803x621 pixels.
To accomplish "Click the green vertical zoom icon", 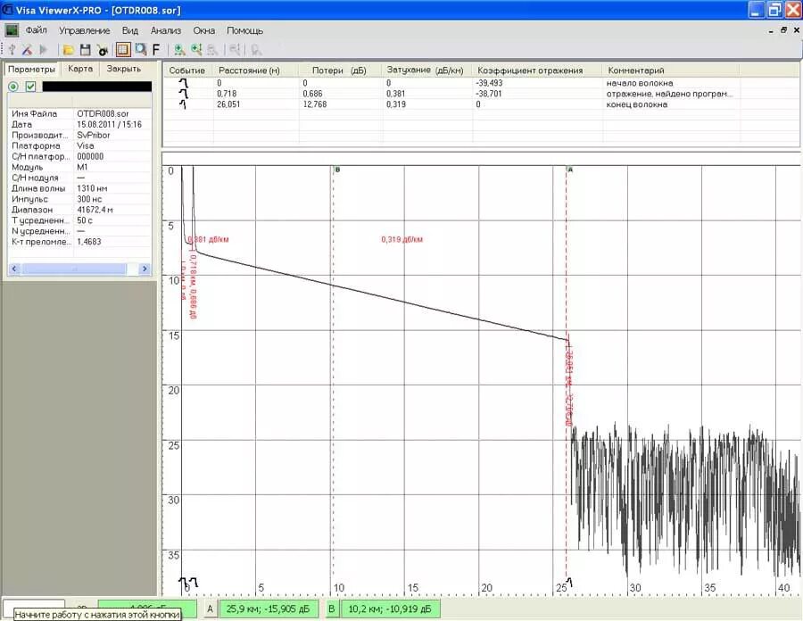I will [196, 50].
